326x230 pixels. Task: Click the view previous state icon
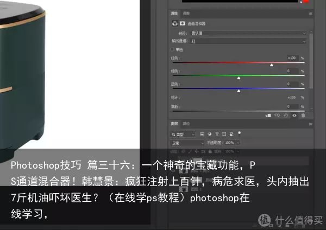277,116
